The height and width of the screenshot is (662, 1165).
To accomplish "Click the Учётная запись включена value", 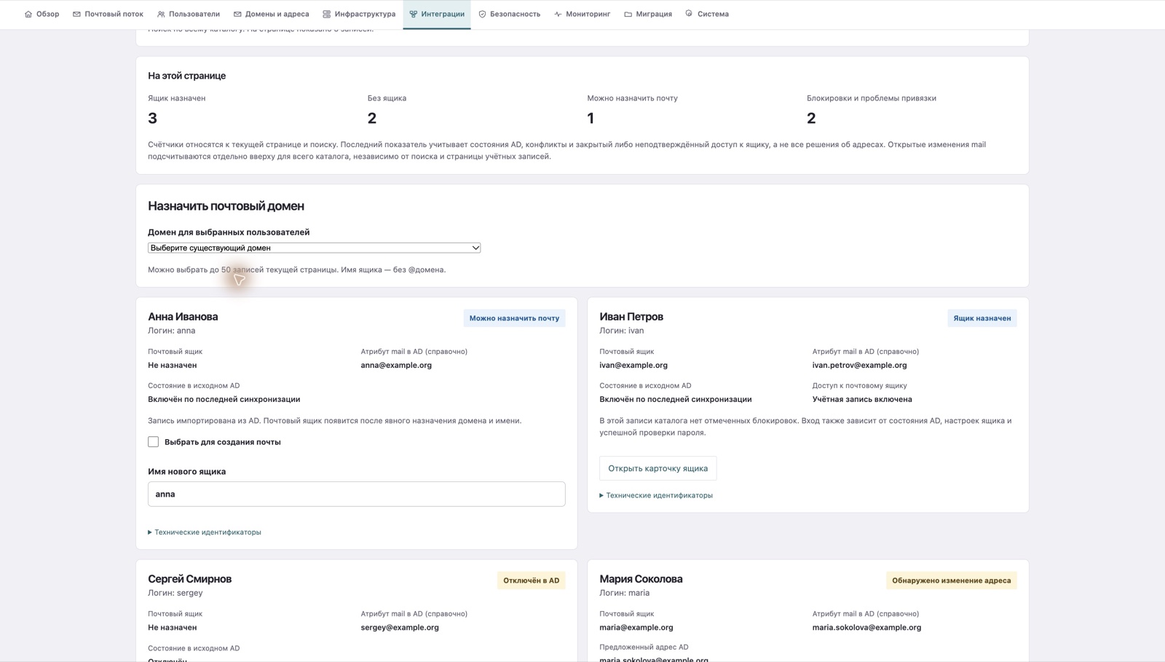I will (x=862, y=399).
